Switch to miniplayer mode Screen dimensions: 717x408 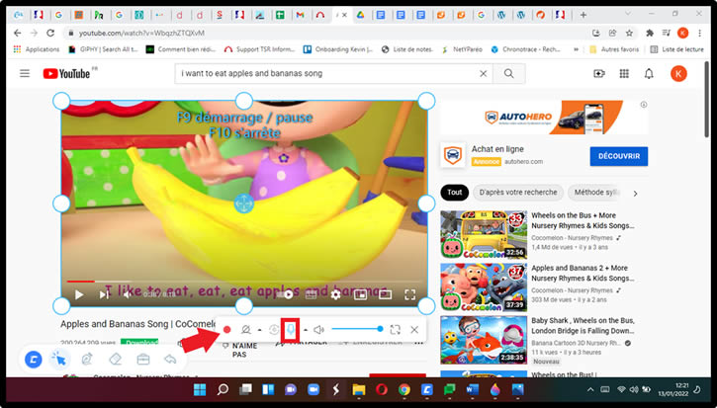pyautogui.click(x=360, y=295)
